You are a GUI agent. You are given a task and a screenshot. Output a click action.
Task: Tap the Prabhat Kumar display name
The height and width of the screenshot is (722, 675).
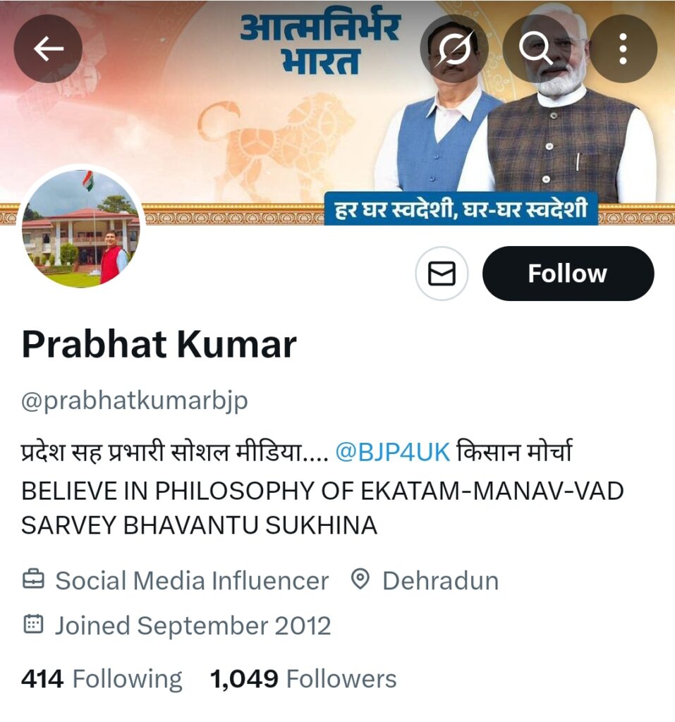pos(159,344)
